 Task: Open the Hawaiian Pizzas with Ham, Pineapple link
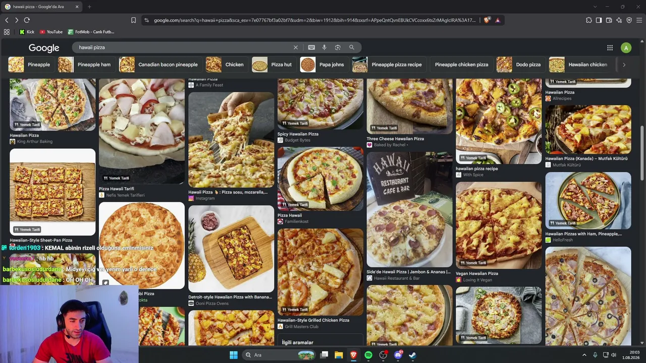coord(583,234)
